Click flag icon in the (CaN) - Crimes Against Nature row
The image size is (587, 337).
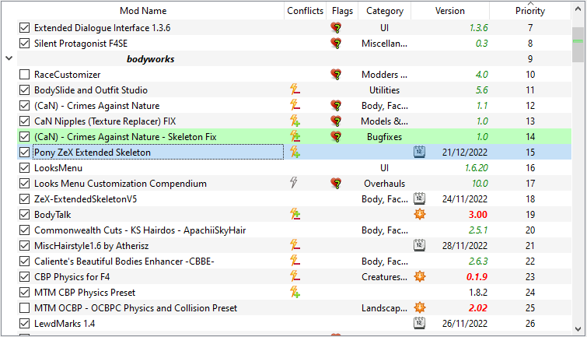pos(336,106)
